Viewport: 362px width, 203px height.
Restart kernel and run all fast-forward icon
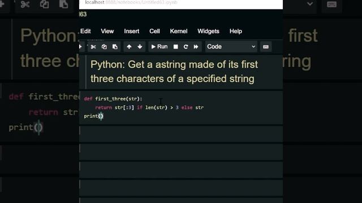pyautogui.click(x=196, y=47)
